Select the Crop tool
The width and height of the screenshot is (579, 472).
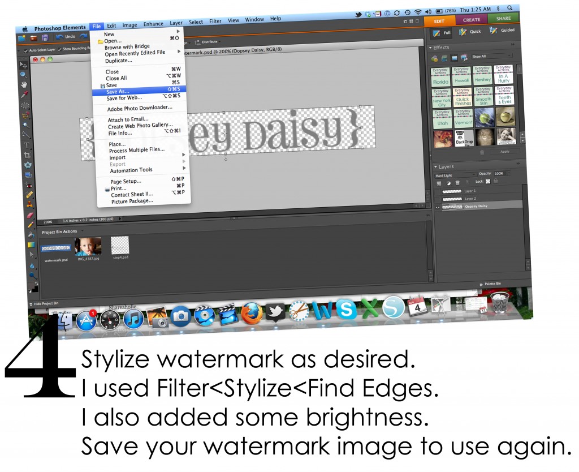(x=27, y=155)
